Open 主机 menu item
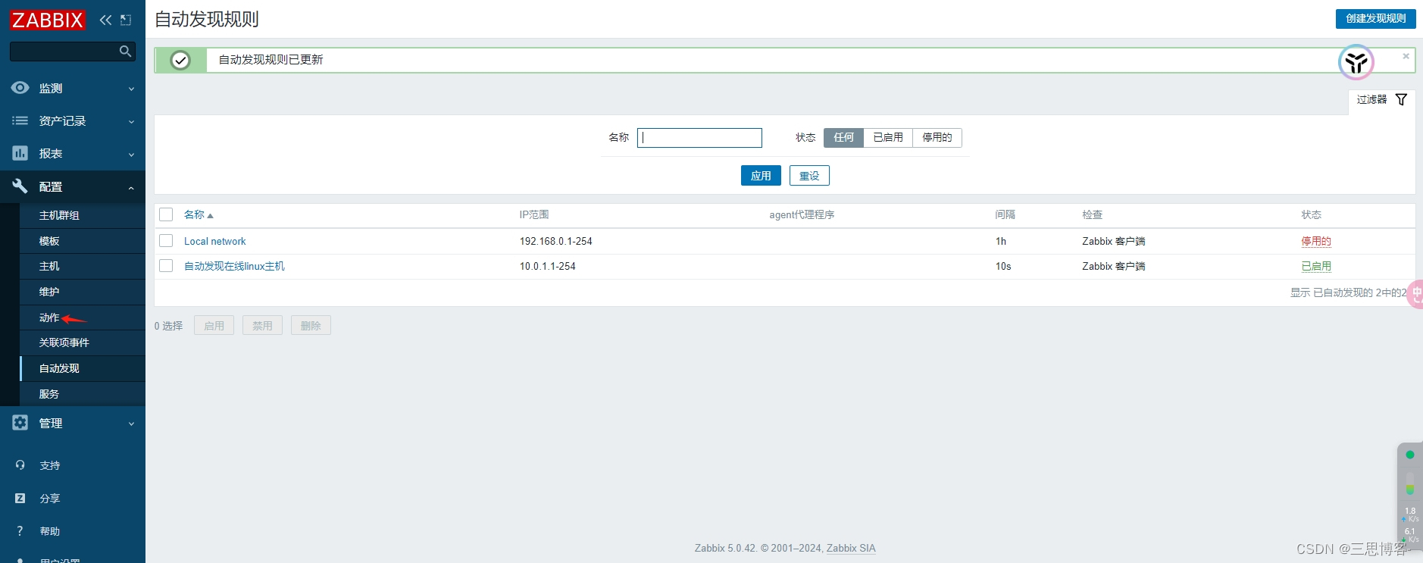 83,266
